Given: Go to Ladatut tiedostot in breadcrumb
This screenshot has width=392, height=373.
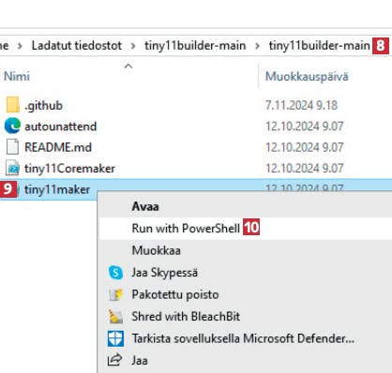Looking at the screenshot, I should [77, 46].
